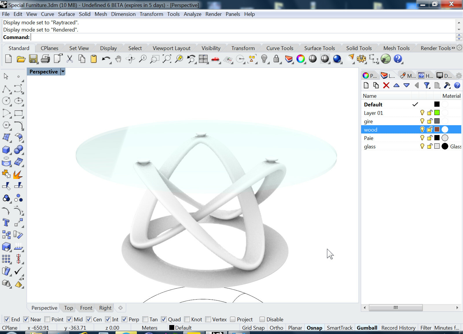Enable the Knot osnap checkbox

pyautogui.click(x=187, y=319)
